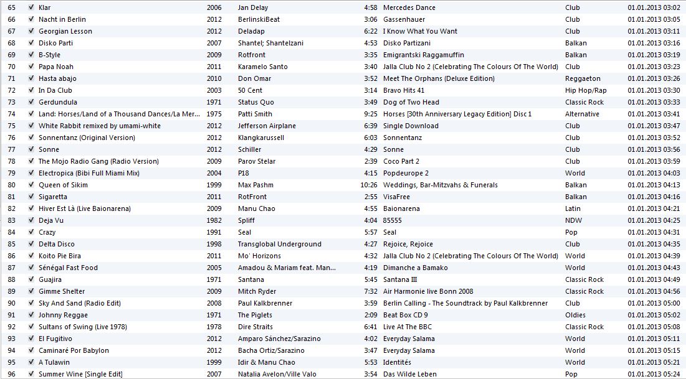Click the artist name Jefferson Airplane
The image size is (686, 379).
[x=263, y=126]
